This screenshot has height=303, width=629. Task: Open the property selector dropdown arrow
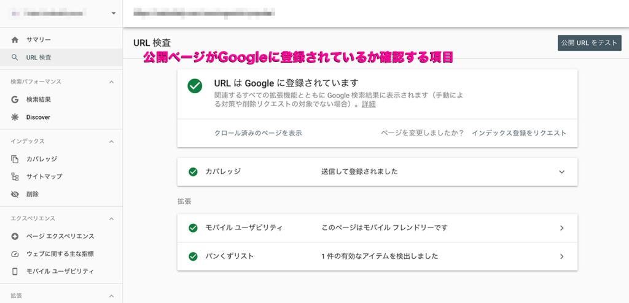114,13
